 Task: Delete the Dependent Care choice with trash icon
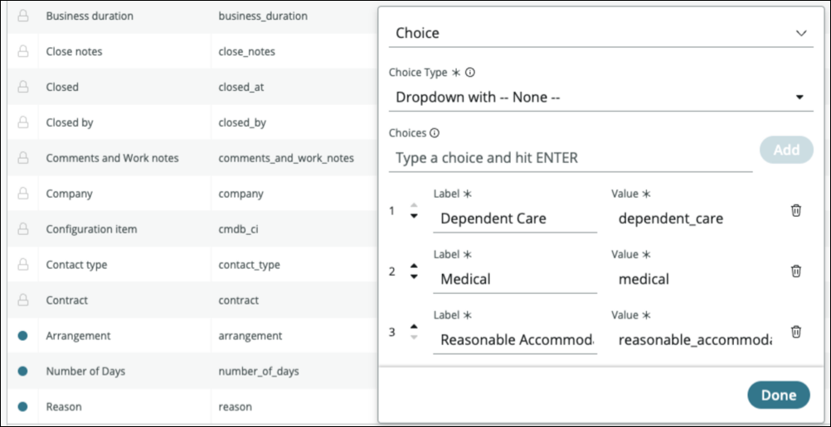pyautogui.click(x=795, y=210)
